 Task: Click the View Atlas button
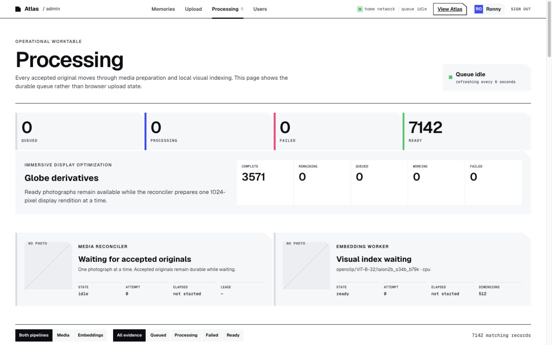450,9
